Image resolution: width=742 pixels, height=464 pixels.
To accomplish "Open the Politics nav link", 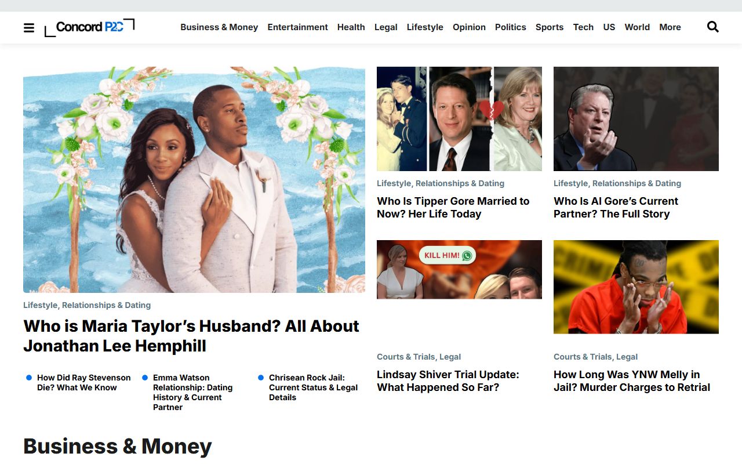I will tap(510, 27).
